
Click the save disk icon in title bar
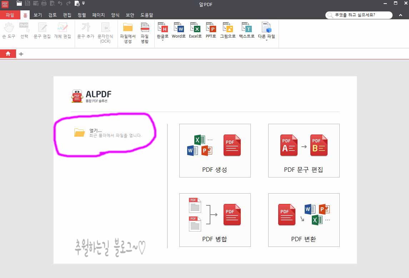[x=28, y=3]
